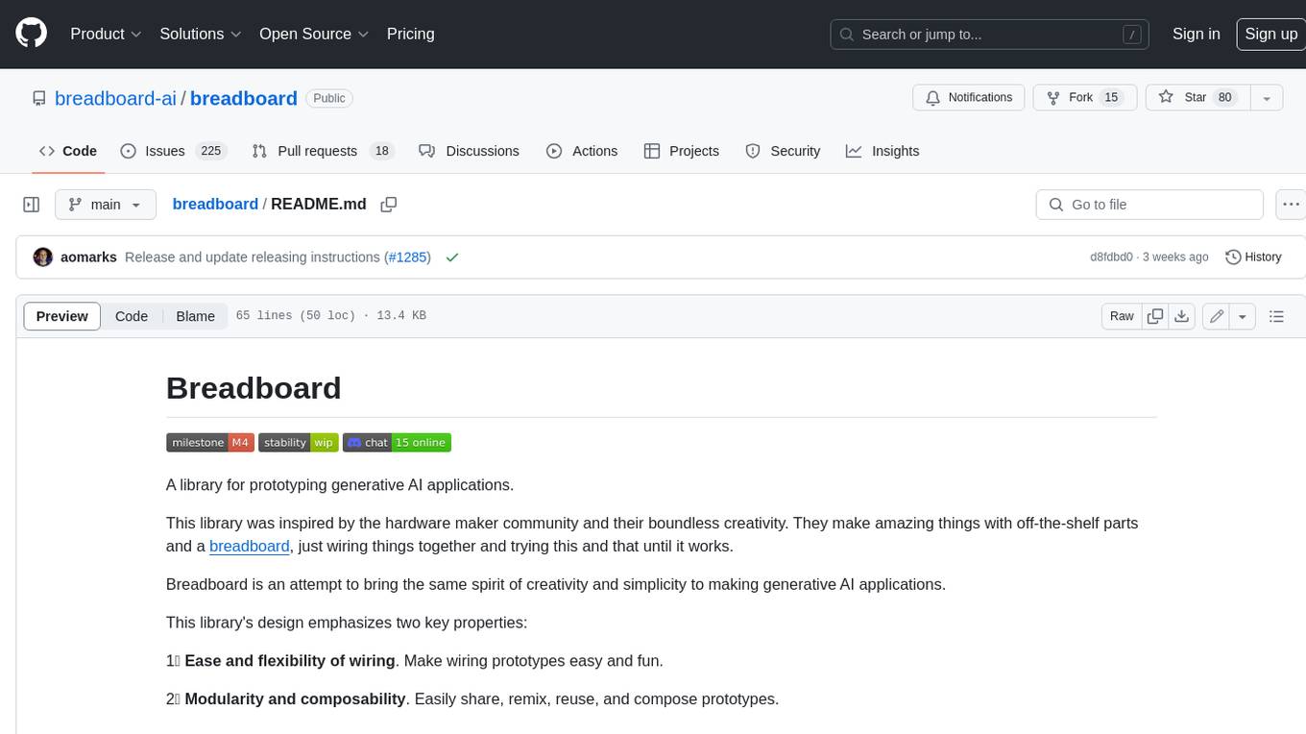Screen dimensions: 1306x734
Task: Click the Notifications bell button
Action: (968, 98)
